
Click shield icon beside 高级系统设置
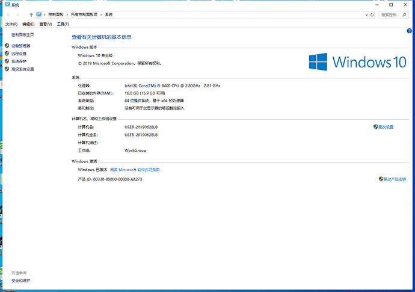(x=7, y=69)
